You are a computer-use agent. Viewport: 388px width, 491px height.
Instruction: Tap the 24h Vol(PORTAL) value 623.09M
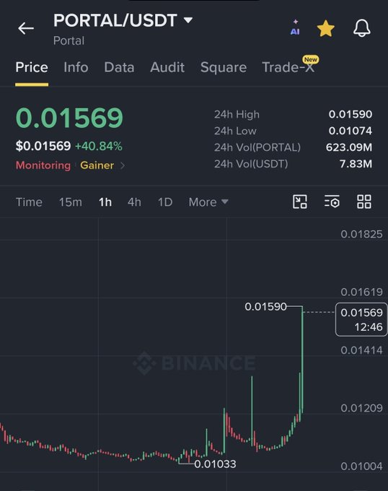coord(349,147)
